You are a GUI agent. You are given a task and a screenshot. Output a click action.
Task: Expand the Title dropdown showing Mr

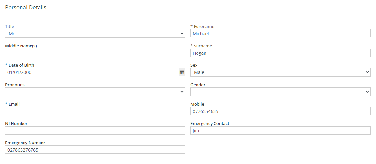click(x=95, y=33)
